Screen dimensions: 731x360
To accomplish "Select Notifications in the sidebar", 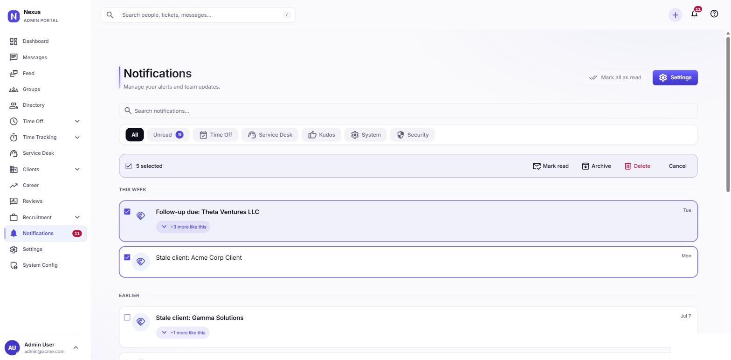I will [x=45, y=233].
